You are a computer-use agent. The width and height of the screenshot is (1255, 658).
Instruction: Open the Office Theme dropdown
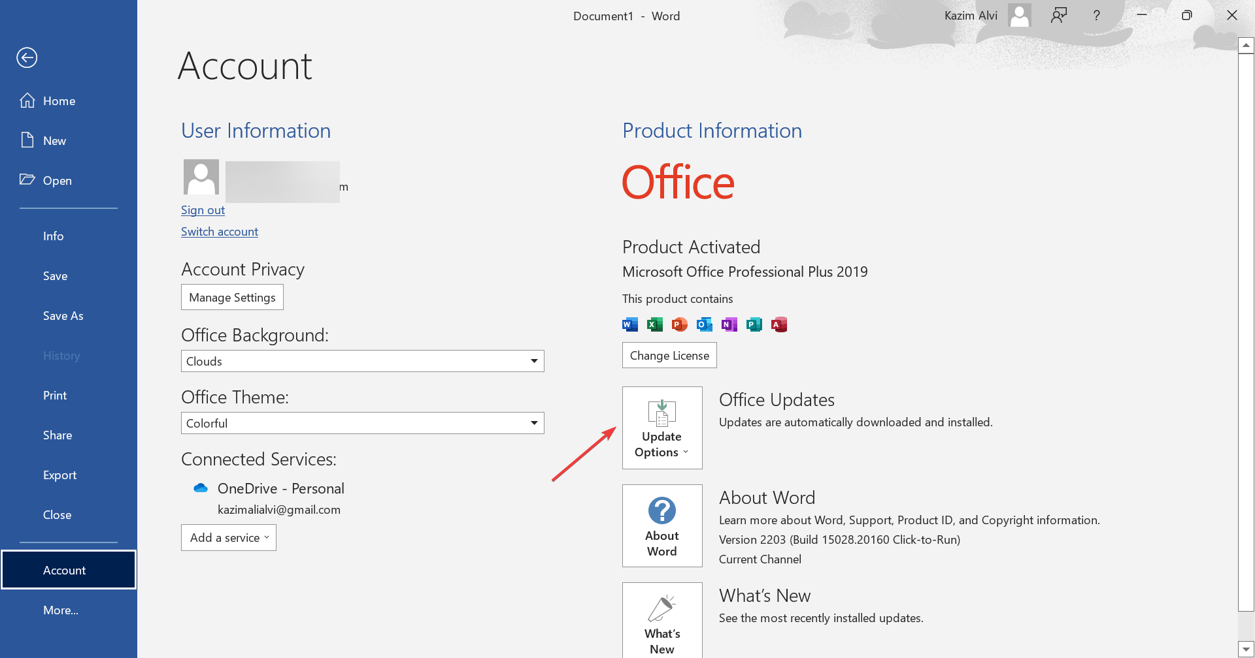click(363, 423)
